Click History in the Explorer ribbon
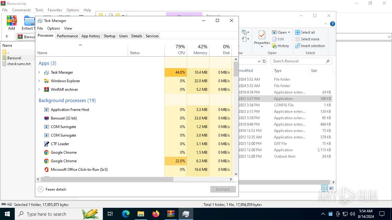This screenshot has width=392, height=220. (x=280, y=46)
